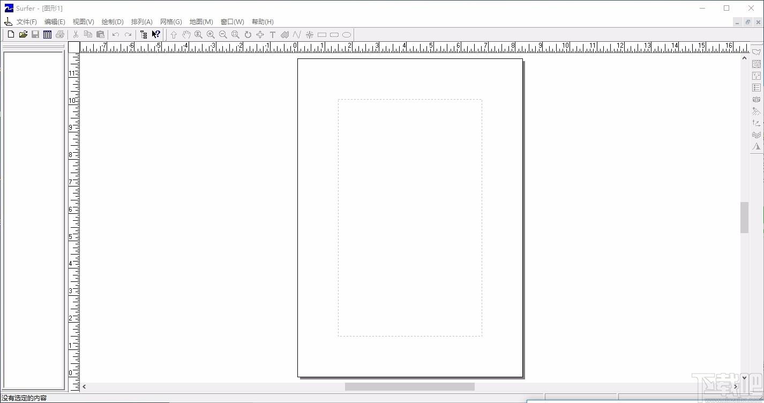Copy the selection icon

88,34
